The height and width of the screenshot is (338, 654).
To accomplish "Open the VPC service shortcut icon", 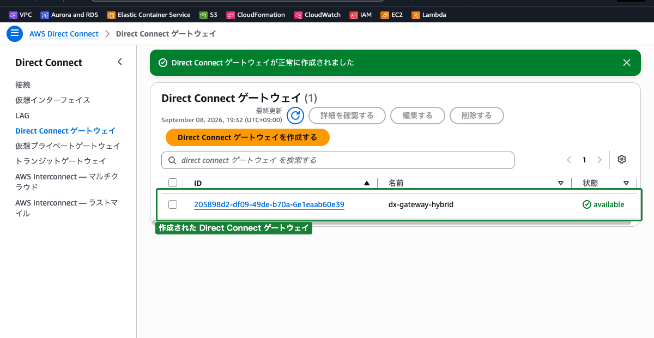I will pyautogui.click(x=13, y=15).
